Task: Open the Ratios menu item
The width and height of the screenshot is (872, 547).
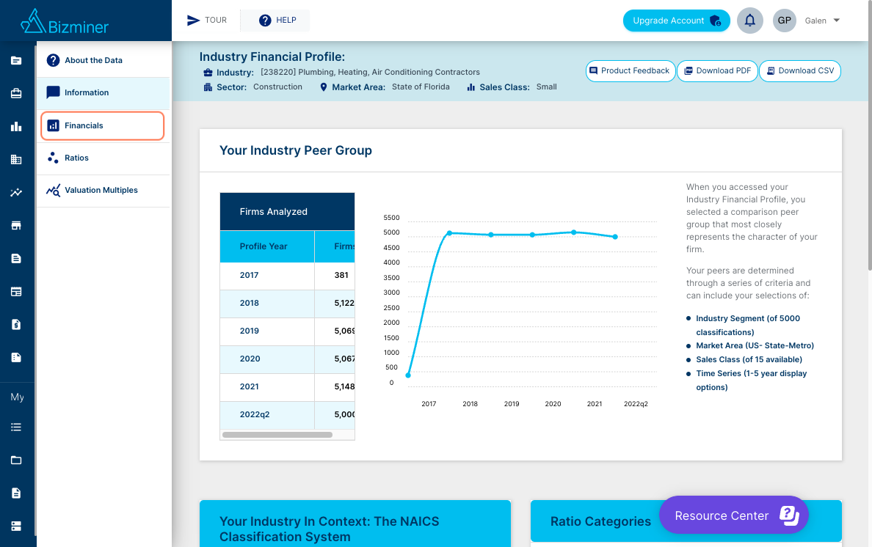Action: tap(103, 158)
